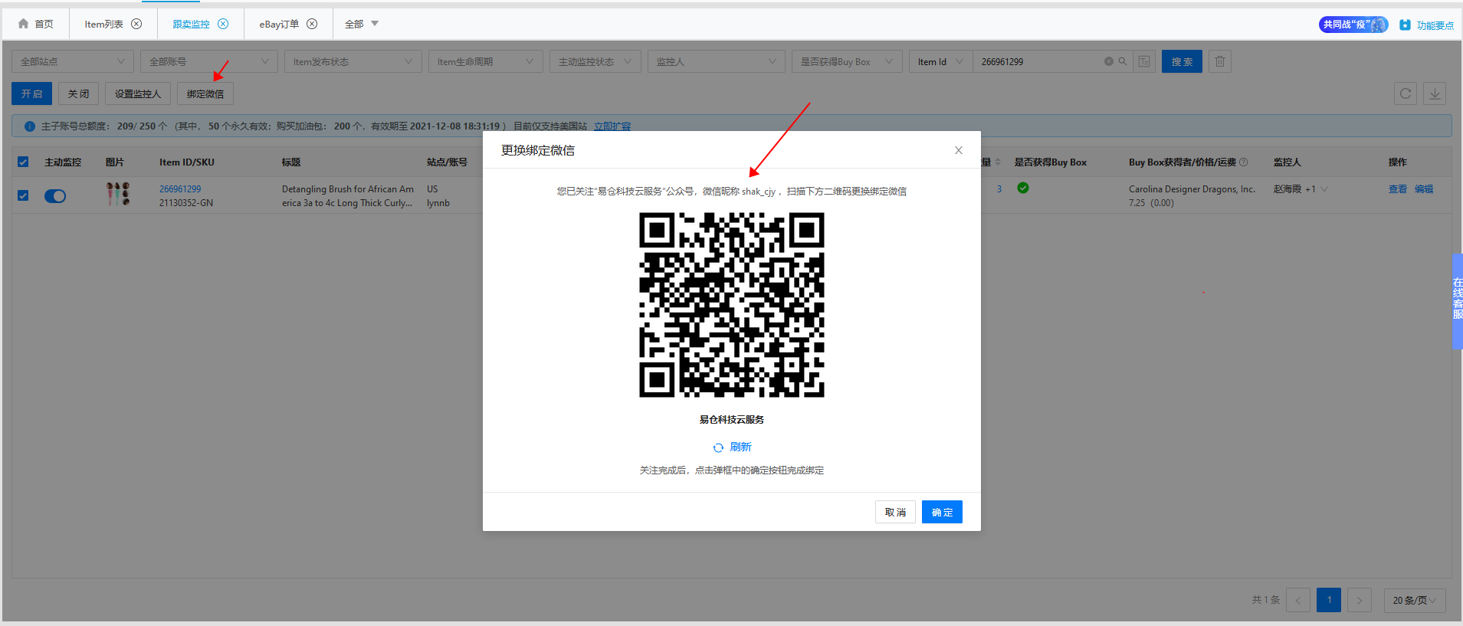The height and width of the screenshot is (626, 1463).
Task: Close the eBay订单 tab with its X icon
Action: pos(312,24)
